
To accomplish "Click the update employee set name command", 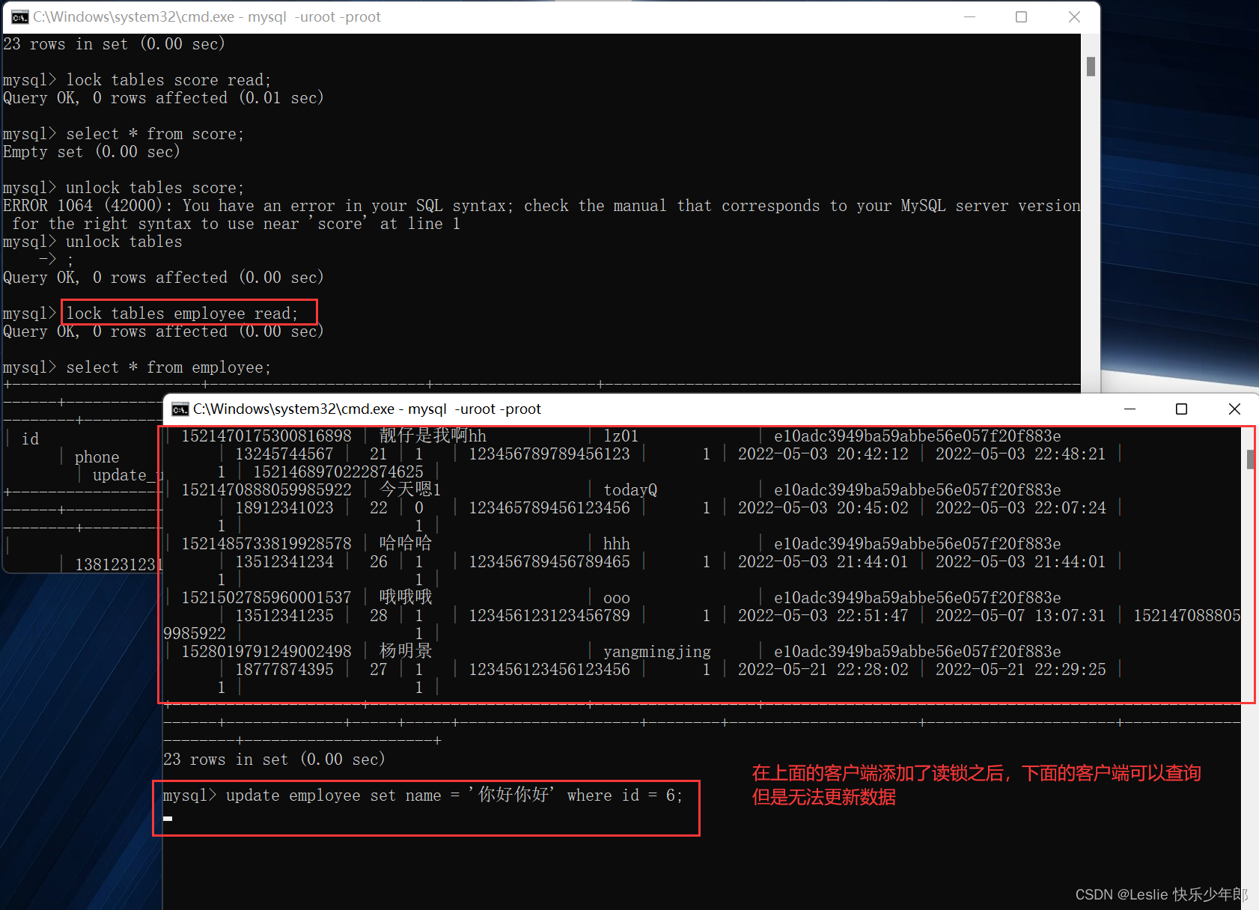I will pos(454,796).
